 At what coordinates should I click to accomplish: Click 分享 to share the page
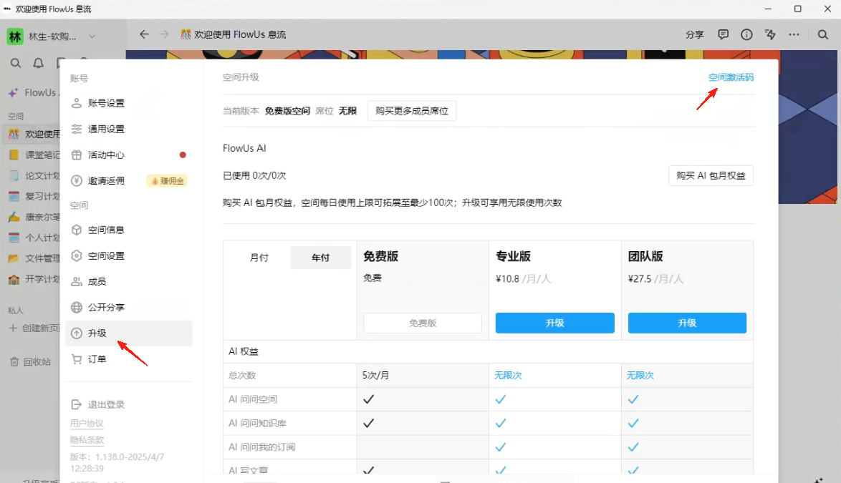[695, 34]
